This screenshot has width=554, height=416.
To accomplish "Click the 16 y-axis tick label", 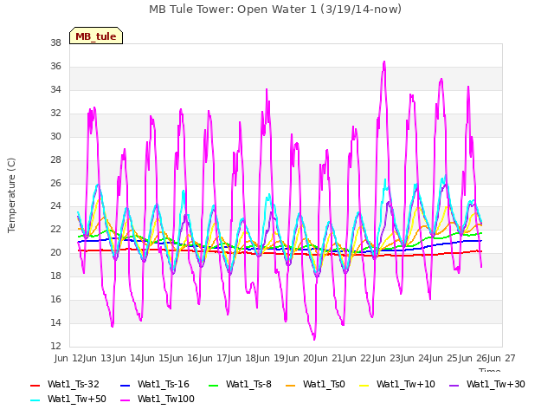I will pos(55,299).
